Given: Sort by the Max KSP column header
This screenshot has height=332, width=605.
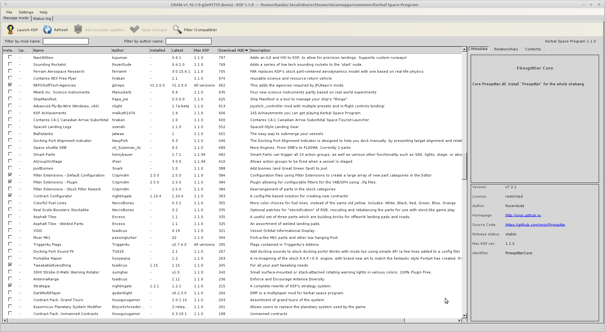Looking at the screenshot, I should click(x=205, y=50).
